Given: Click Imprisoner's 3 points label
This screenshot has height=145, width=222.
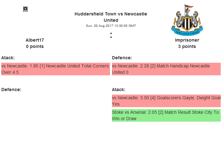Looking at the screenshot, I should (187, 46).
